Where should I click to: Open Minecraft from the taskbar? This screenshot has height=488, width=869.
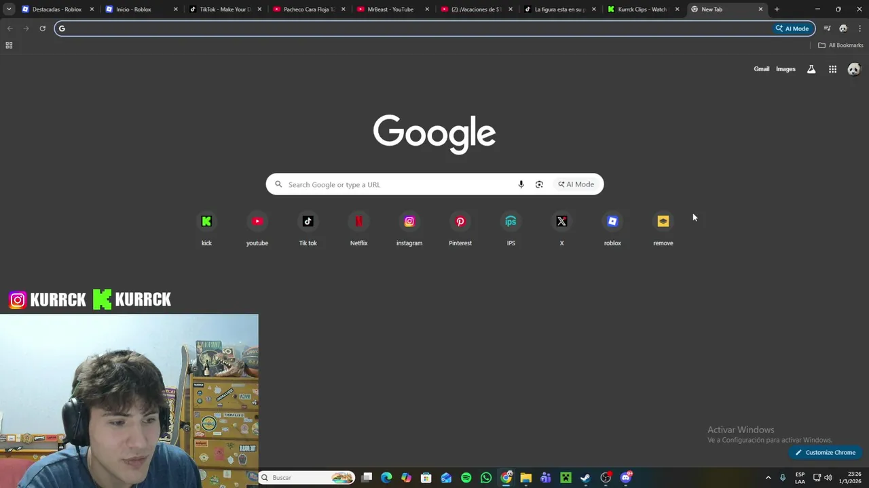coord(566,478)
